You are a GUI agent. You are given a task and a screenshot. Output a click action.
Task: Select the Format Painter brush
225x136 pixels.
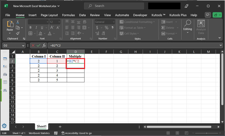coord(18,33)
